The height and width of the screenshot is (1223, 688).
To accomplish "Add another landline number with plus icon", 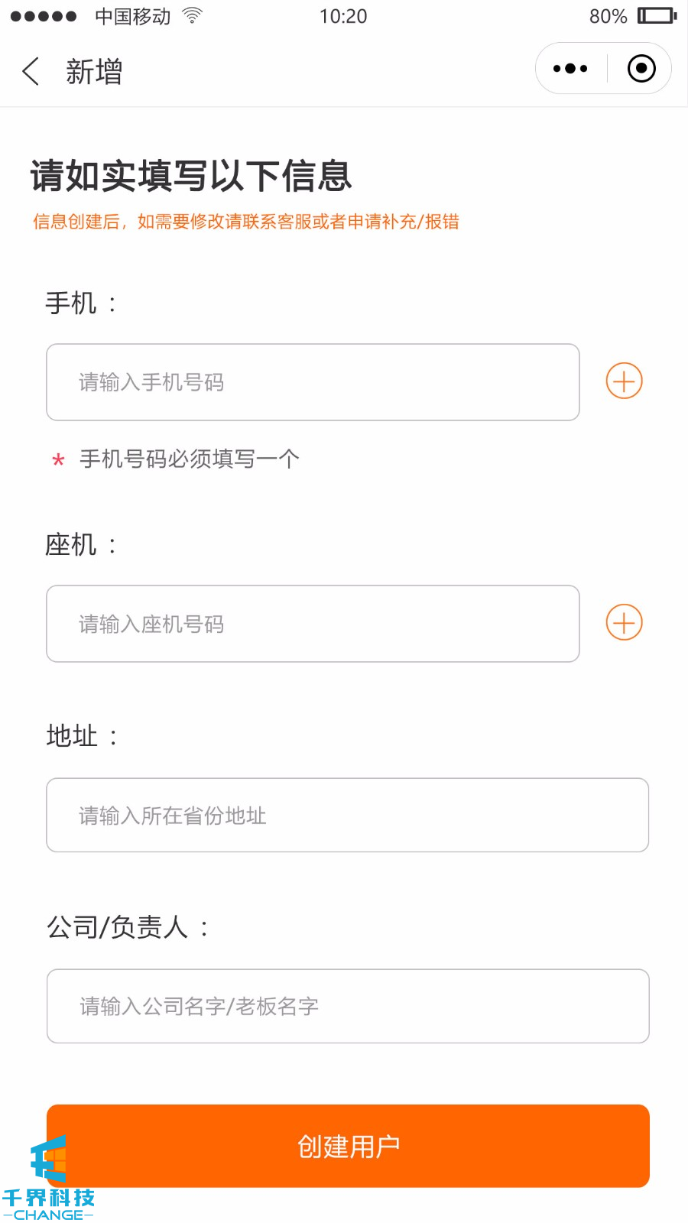I will pyautogui.click(x=624, y=623).
